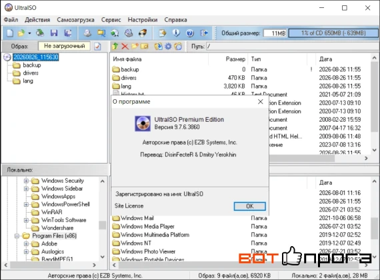Click the Burn CD/DVD image icon
380x280 pixels.
point(143,33)
